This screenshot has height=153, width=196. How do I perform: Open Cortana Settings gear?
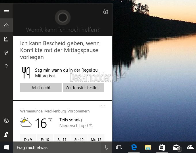6,121
